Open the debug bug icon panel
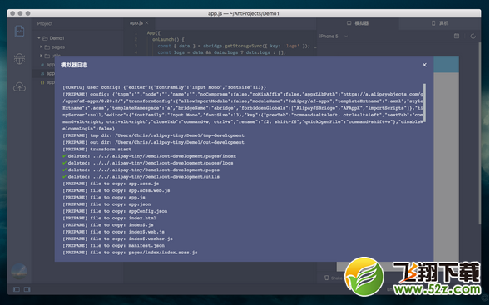The width and height of the screenshot is (490, 305). point(19,59)
